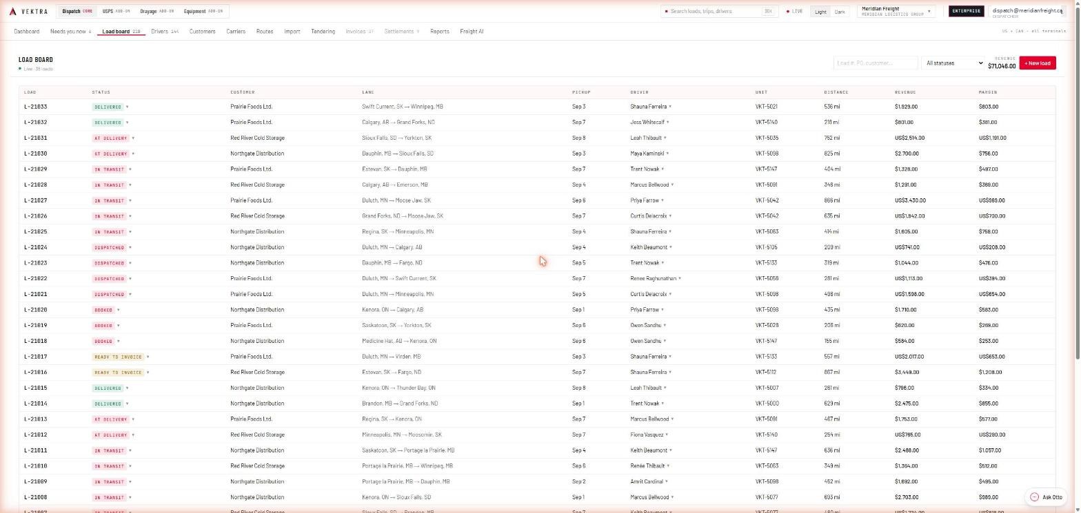Open status dropdown for load L-21833
This screenshot has height=513, width=1081.
127,107
